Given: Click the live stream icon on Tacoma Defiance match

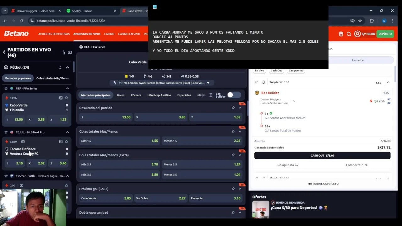Looking at the screenshot, I should click(x=23, y=142).
